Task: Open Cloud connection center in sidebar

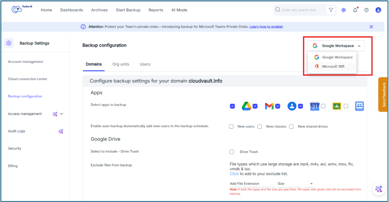Action: pos(27,79)
